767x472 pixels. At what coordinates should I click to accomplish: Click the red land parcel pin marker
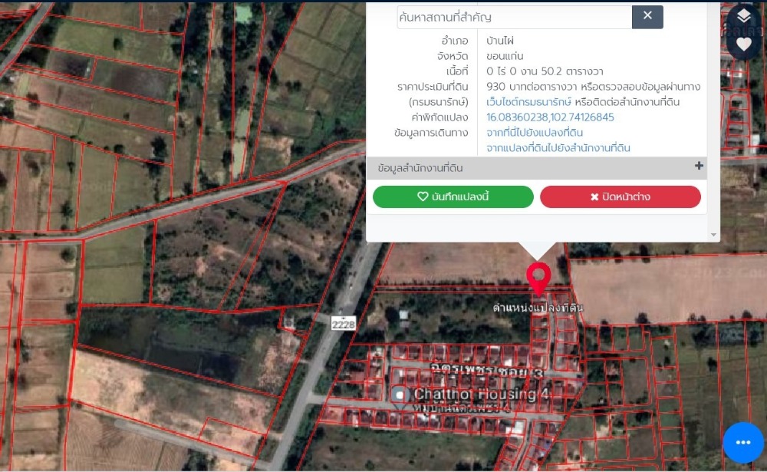click(x=538, y=277)
